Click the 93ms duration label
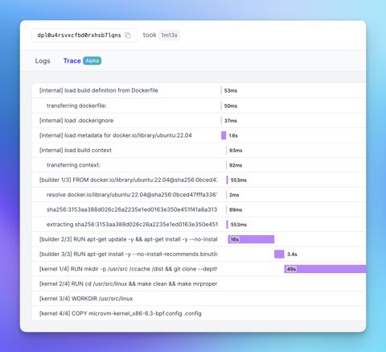This screenshot has width=386, height=352. pyautogui.click(x=236, y=151)
